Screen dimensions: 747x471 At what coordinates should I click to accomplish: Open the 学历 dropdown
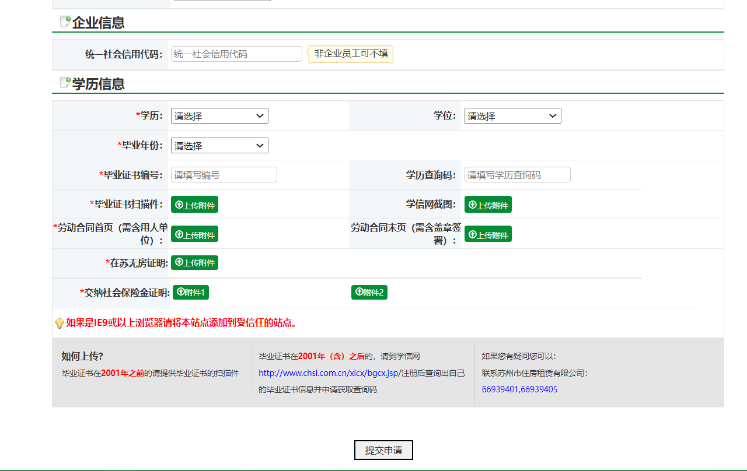pos(219,116)
